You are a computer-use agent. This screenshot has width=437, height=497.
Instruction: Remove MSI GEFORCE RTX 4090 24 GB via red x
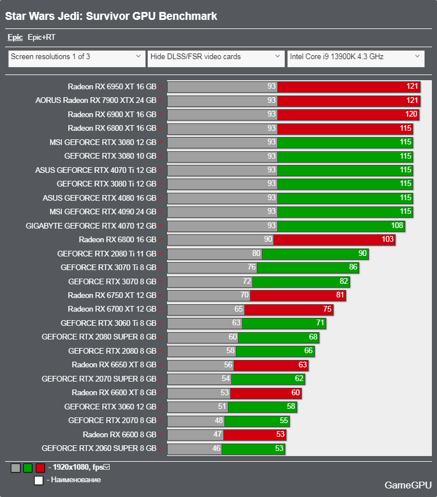click(x=161, y=212)
